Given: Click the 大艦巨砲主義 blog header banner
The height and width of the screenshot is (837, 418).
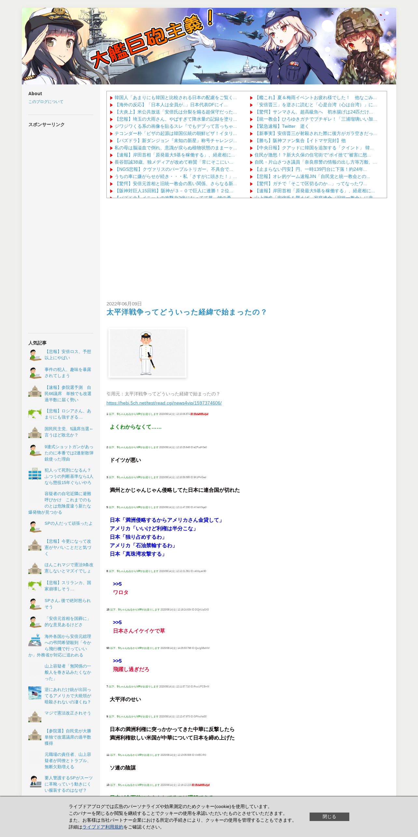Looking at the screenshot, I should 209,46.
